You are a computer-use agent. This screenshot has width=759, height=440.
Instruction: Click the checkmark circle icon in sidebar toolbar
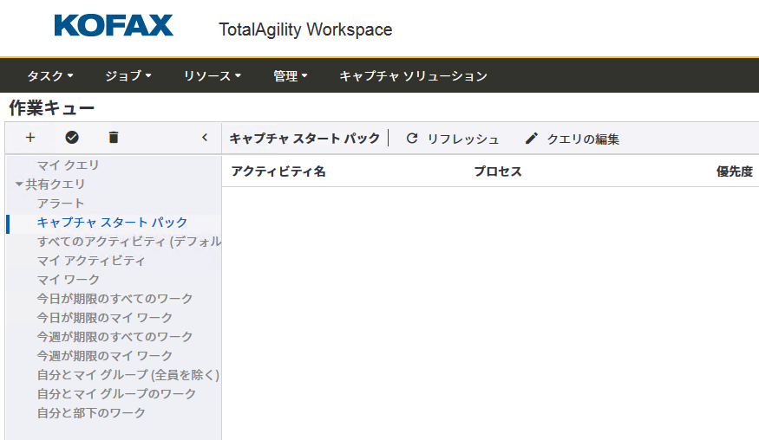coord(72,138)
